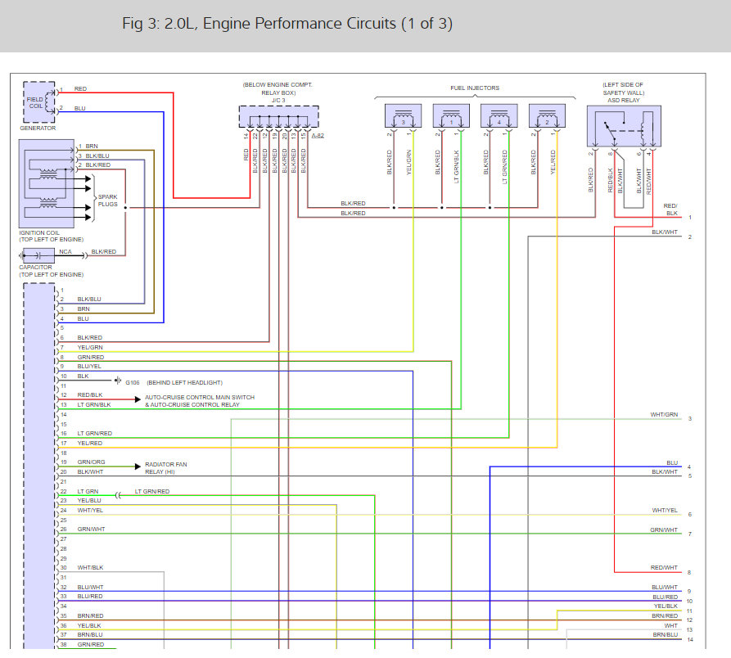Click the G106 ground symbol

[118, 381]
